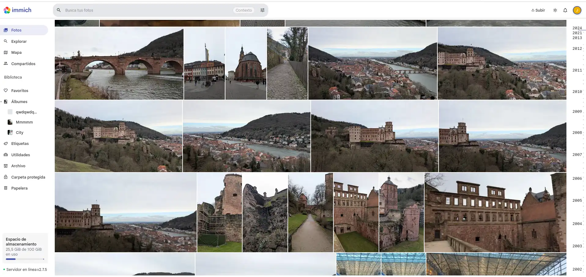
Task: Open the Mmmmm album
Action: (x=24, y=122)
